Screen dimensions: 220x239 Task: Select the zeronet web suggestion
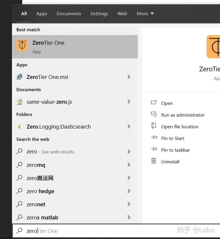(x=75, y=204)
